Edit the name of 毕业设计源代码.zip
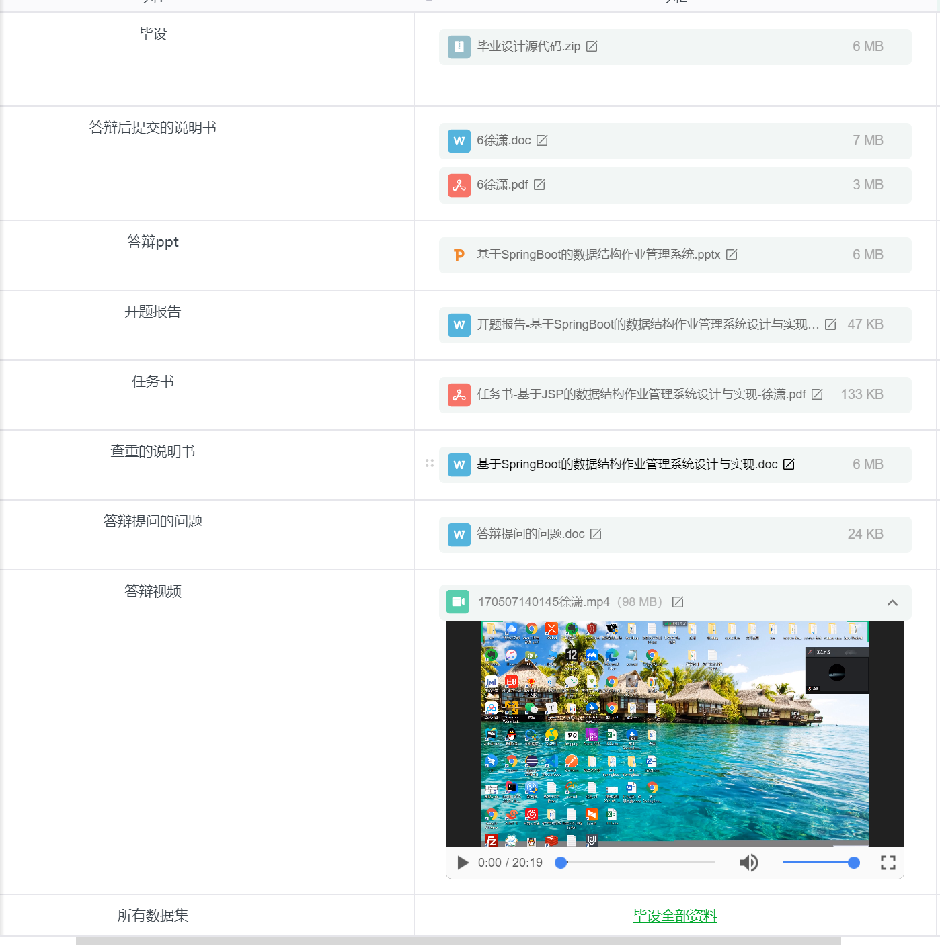The height and width of the screenshot is (952, 940). point(592,46)
